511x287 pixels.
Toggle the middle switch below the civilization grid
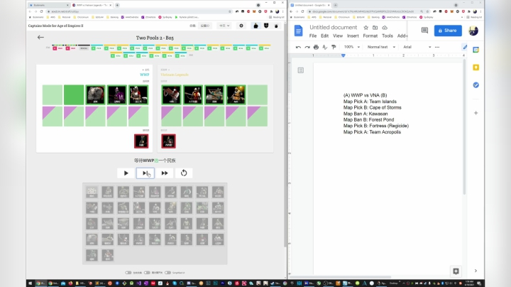148,273
